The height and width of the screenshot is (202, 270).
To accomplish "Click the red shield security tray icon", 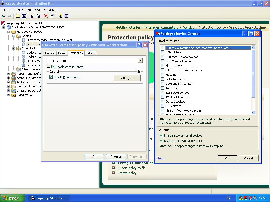I will (x=250, y=198).
